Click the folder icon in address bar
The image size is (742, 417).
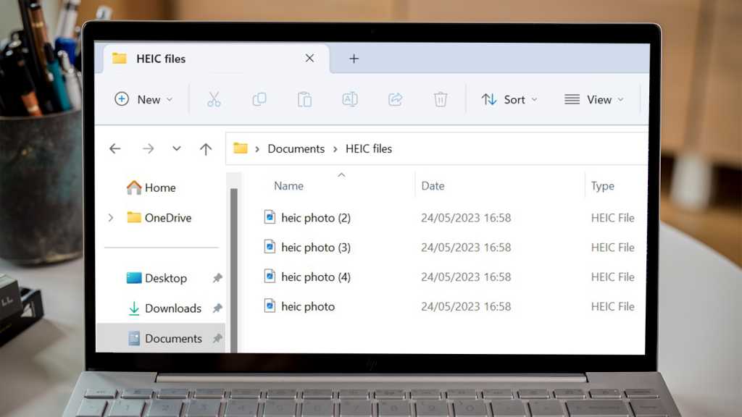tap(241, 148)
